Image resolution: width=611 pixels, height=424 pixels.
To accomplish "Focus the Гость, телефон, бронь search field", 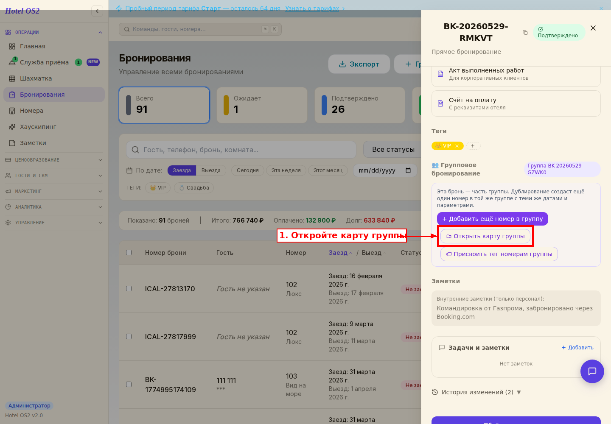I will (241, 150).
